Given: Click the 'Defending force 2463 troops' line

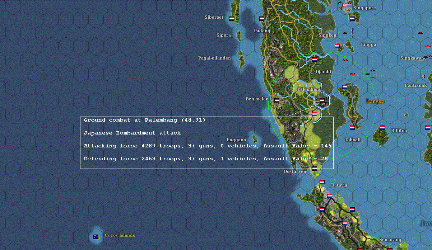Looking at the screenshot, I should pyautogui.click(x=206, y=159).
